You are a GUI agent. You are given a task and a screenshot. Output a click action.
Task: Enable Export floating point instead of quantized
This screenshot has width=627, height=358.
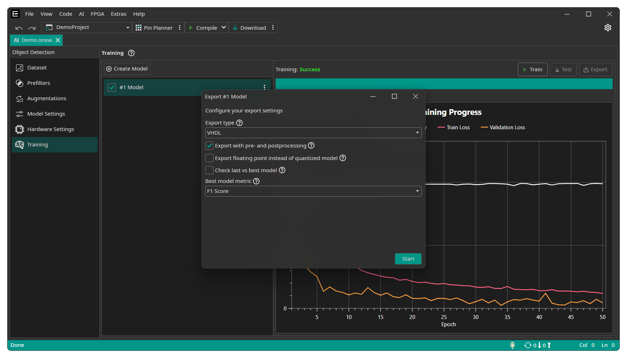[x=210, y=158]
